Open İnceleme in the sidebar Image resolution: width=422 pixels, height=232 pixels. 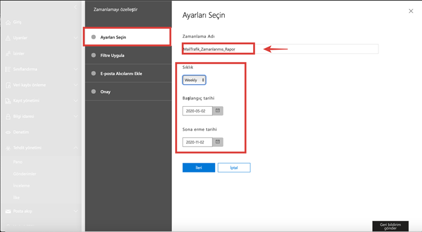point(21,186)
